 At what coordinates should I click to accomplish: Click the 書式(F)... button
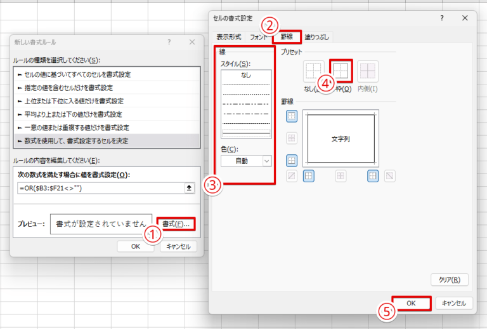(x=176, y=224)
